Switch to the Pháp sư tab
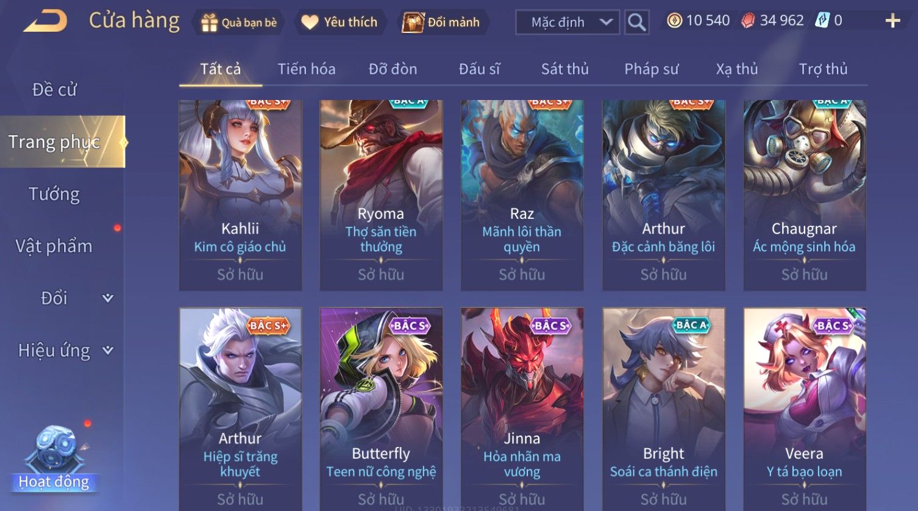 click(651, 69)
